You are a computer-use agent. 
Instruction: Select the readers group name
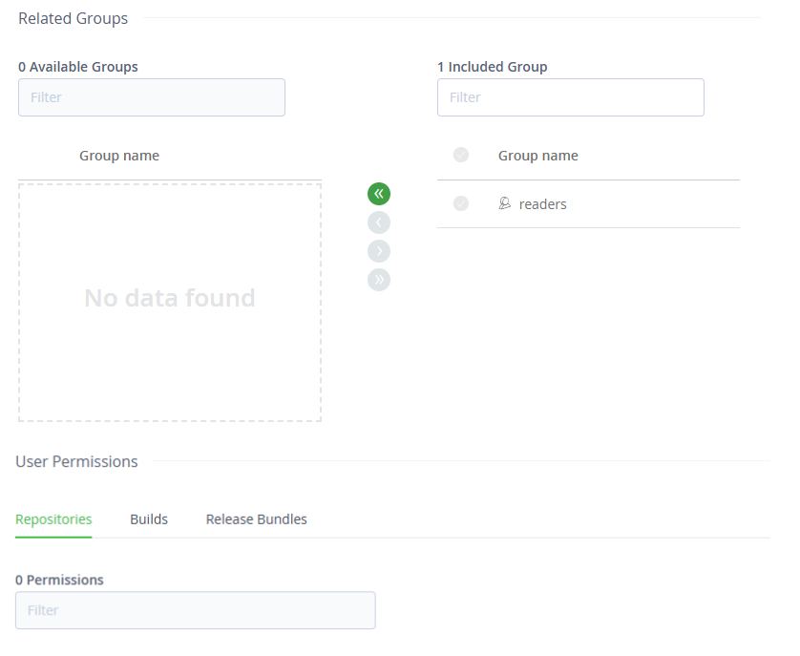point(543,204)
